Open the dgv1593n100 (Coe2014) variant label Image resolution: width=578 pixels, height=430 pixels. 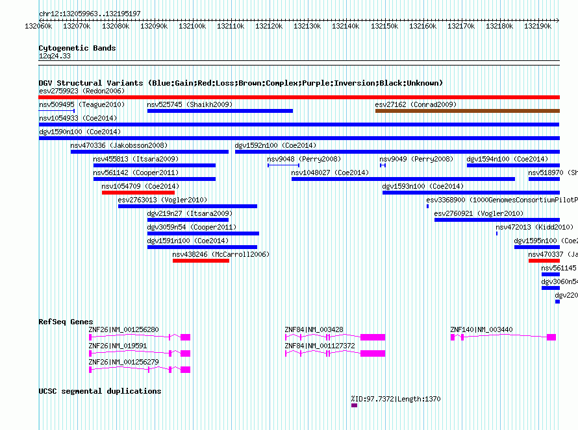[x=423, y=186]
